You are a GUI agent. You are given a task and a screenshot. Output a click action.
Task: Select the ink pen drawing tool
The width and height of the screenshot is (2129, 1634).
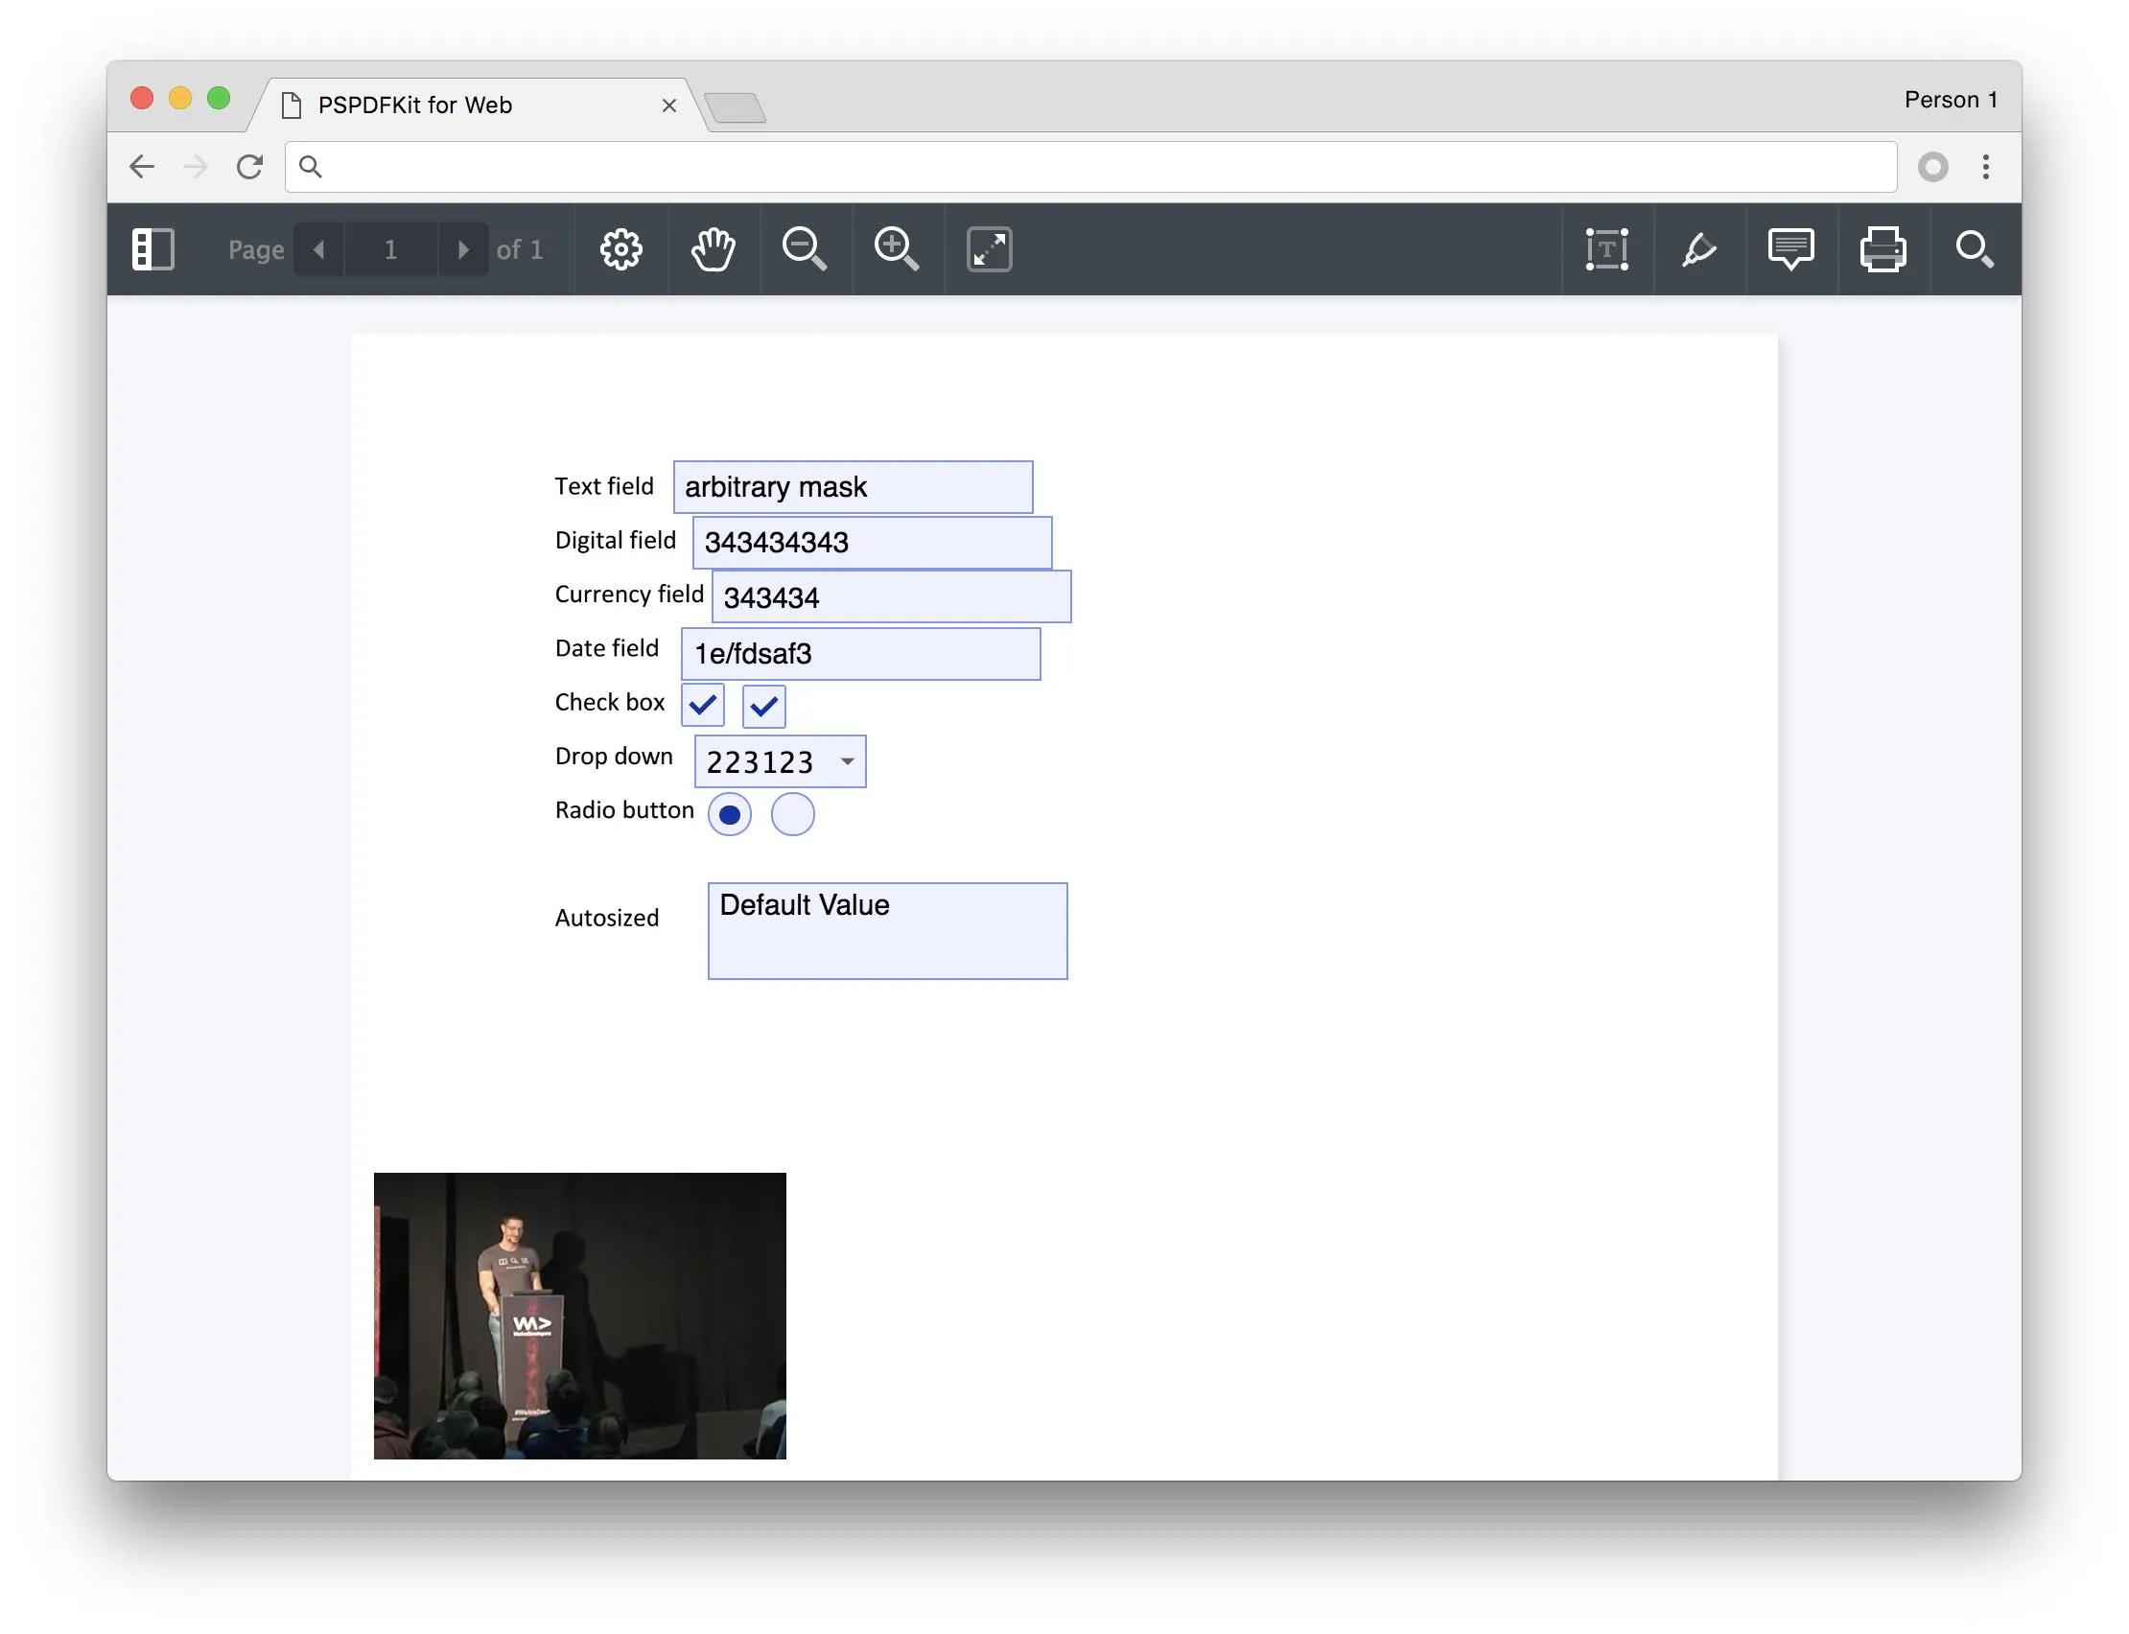1698,250
